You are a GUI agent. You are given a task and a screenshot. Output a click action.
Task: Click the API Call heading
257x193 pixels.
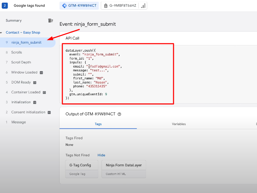[x=72, y=38]
